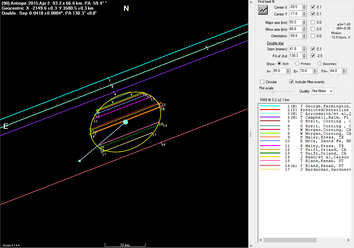Select row 10 E Mroz, Santa Fe

(x=305, y=141)
